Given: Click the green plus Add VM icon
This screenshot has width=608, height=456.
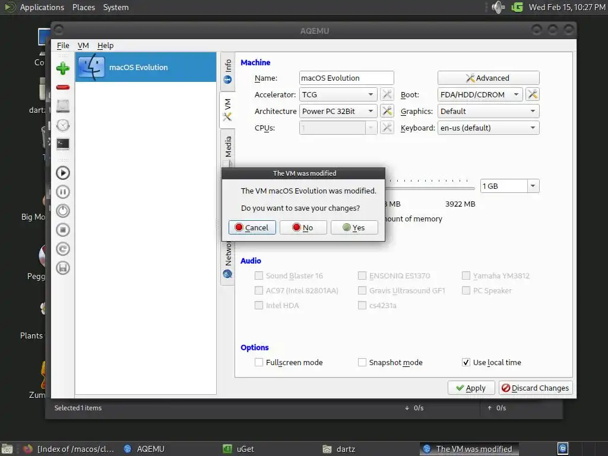Looking at the screenshot, I should (63, 69).
